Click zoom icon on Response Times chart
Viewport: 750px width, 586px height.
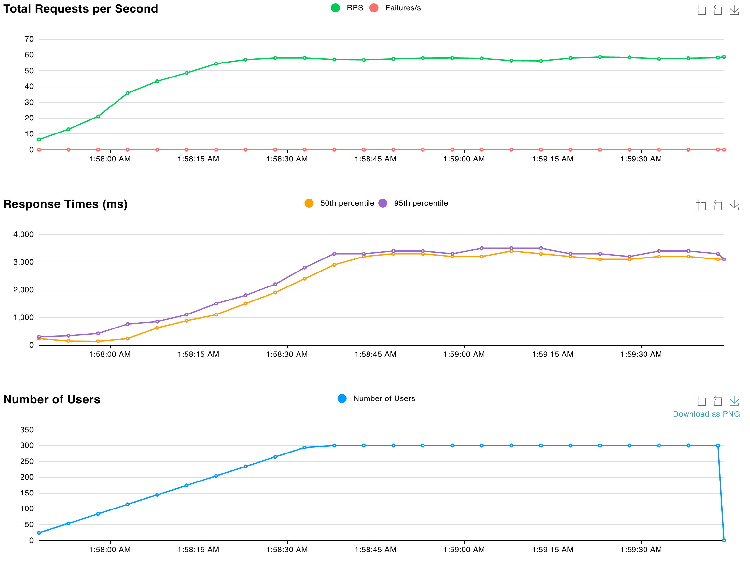click(x=701, y=205)
